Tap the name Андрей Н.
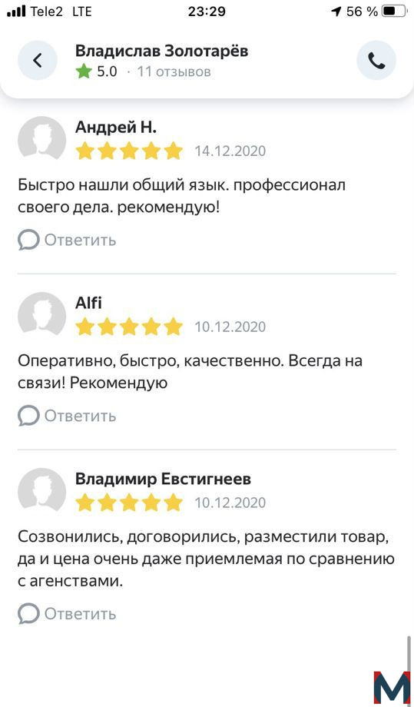Image resolution: width=414 pixels, height=707 pixels. pyautogui.click(x=116, y=128)
